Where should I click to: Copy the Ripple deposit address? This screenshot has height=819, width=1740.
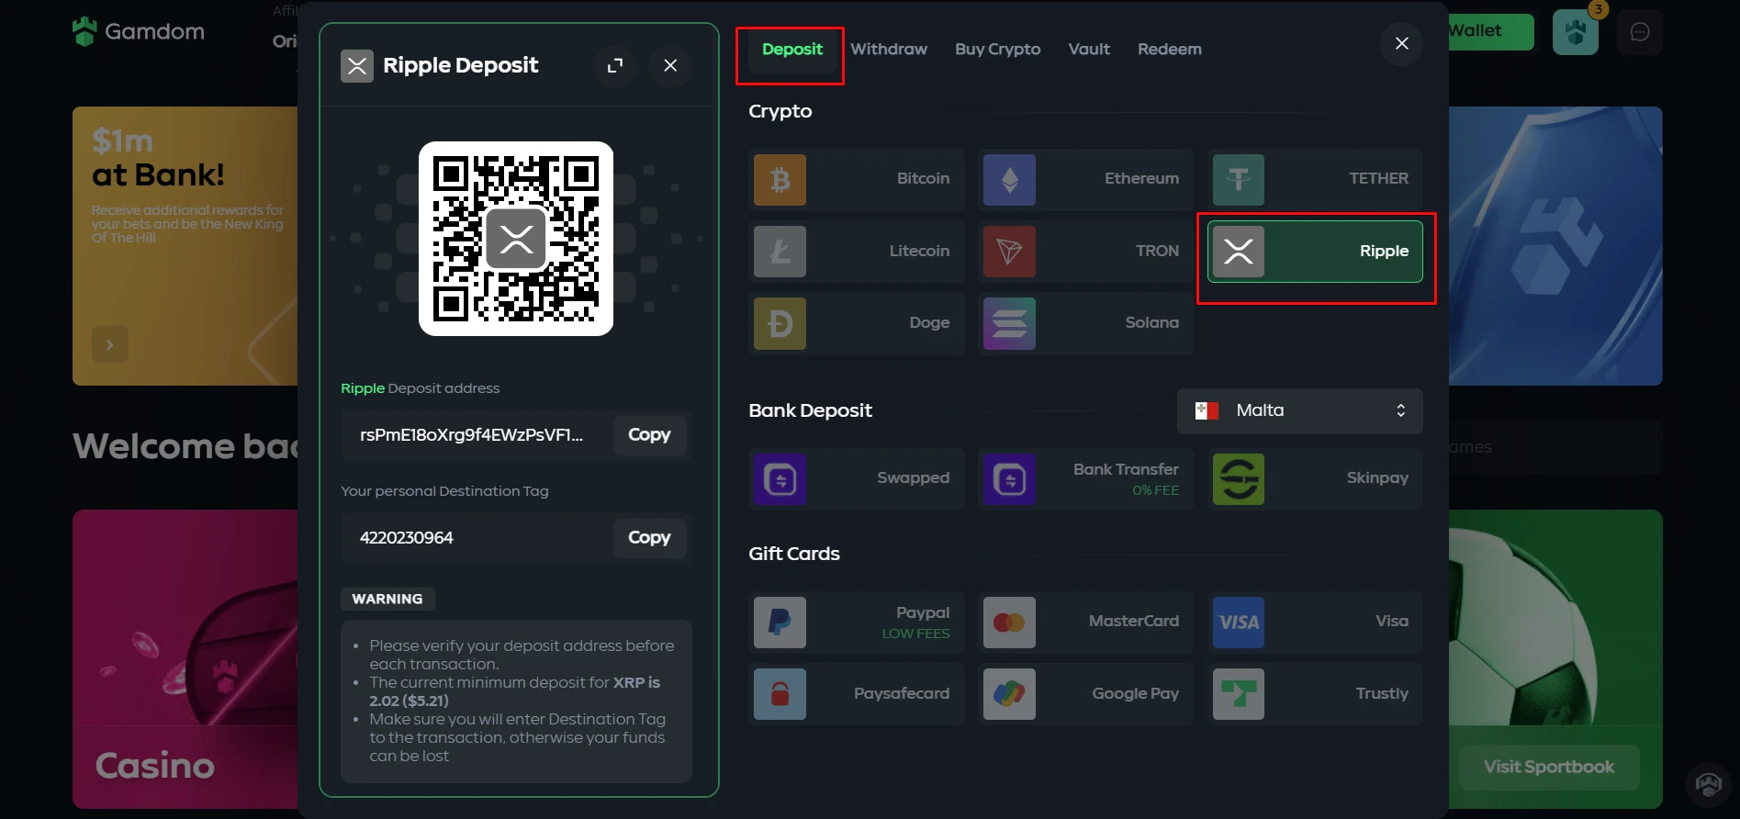(649, 434)
